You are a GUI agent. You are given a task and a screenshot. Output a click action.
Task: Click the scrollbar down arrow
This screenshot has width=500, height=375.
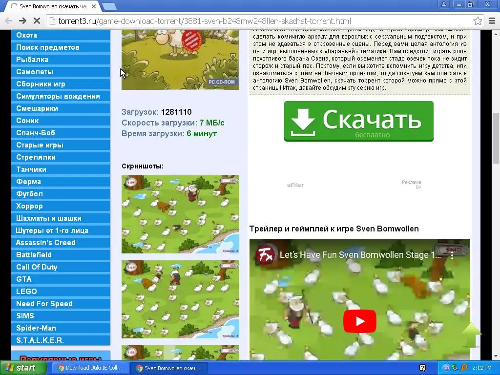pos(496,356)
